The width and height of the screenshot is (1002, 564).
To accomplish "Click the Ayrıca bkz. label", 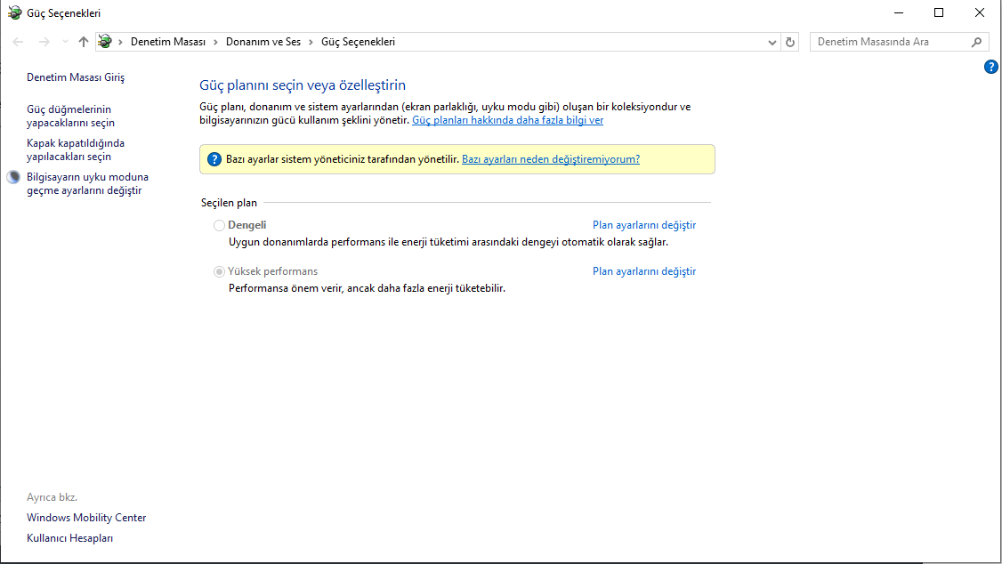I will coord(52,497).
